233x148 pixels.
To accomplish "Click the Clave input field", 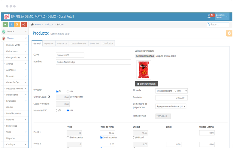I will pyautogui.click(x=70, y=55).
